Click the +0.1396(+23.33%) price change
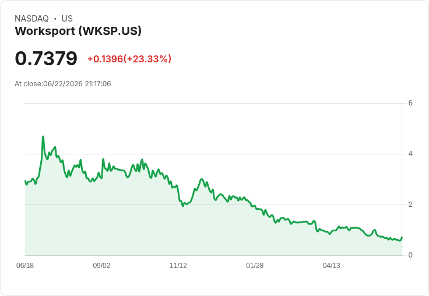Image resolution: width=429 pixels, height=296 pixels. [129, 59]
